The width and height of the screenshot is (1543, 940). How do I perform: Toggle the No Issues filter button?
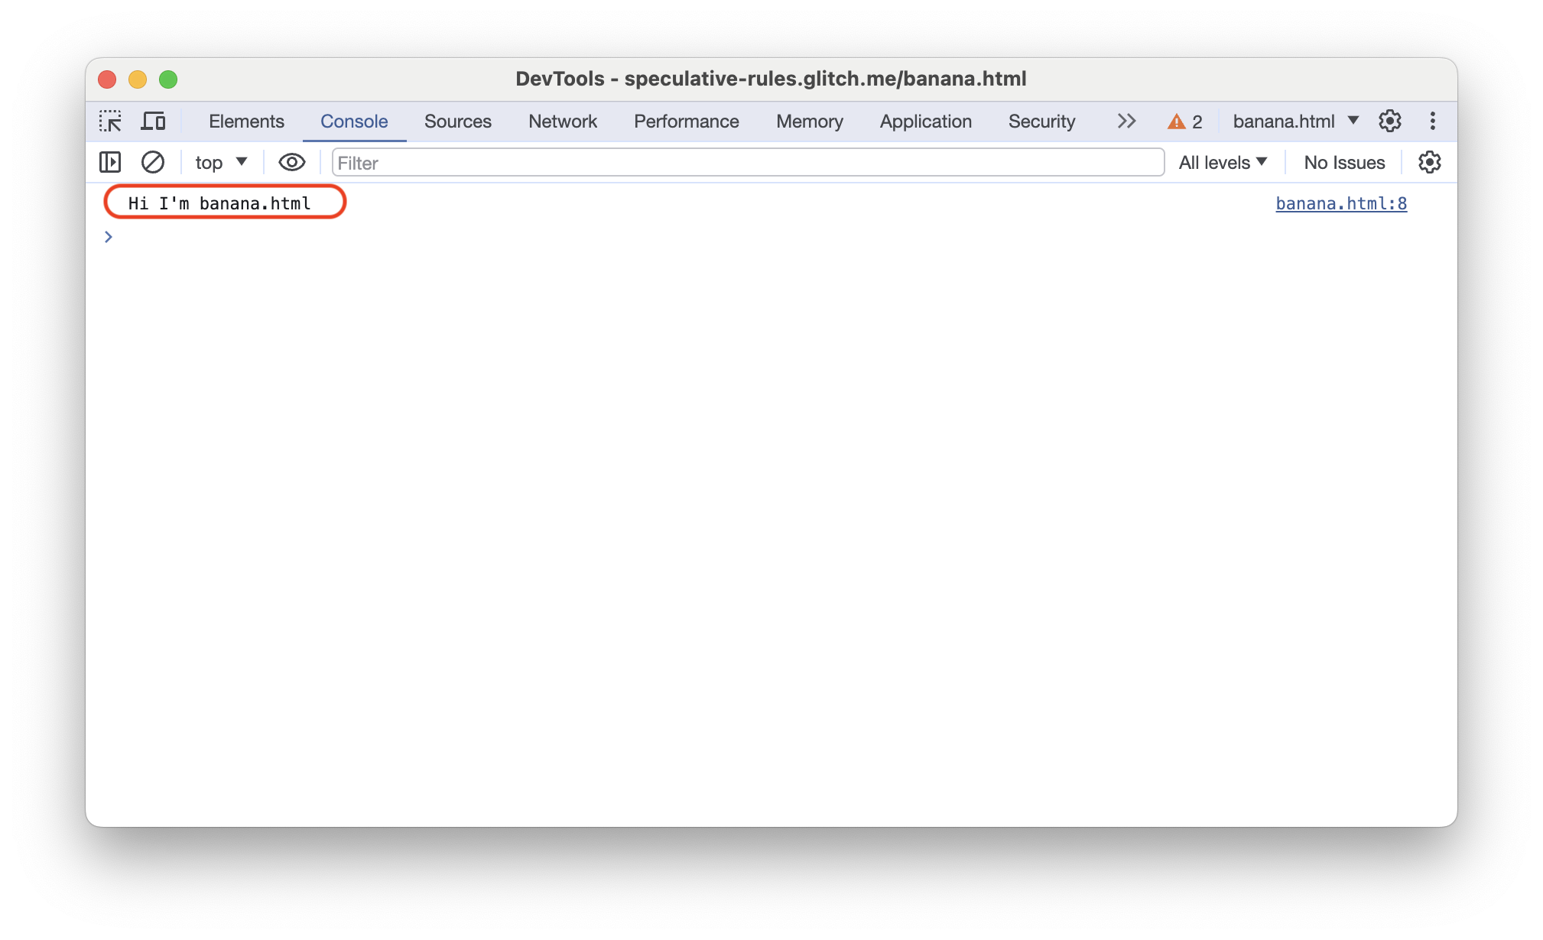pos(1343,163)
